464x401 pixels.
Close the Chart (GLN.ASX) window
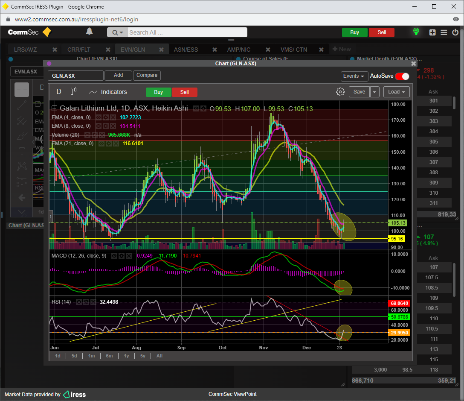tap(413, 64)
